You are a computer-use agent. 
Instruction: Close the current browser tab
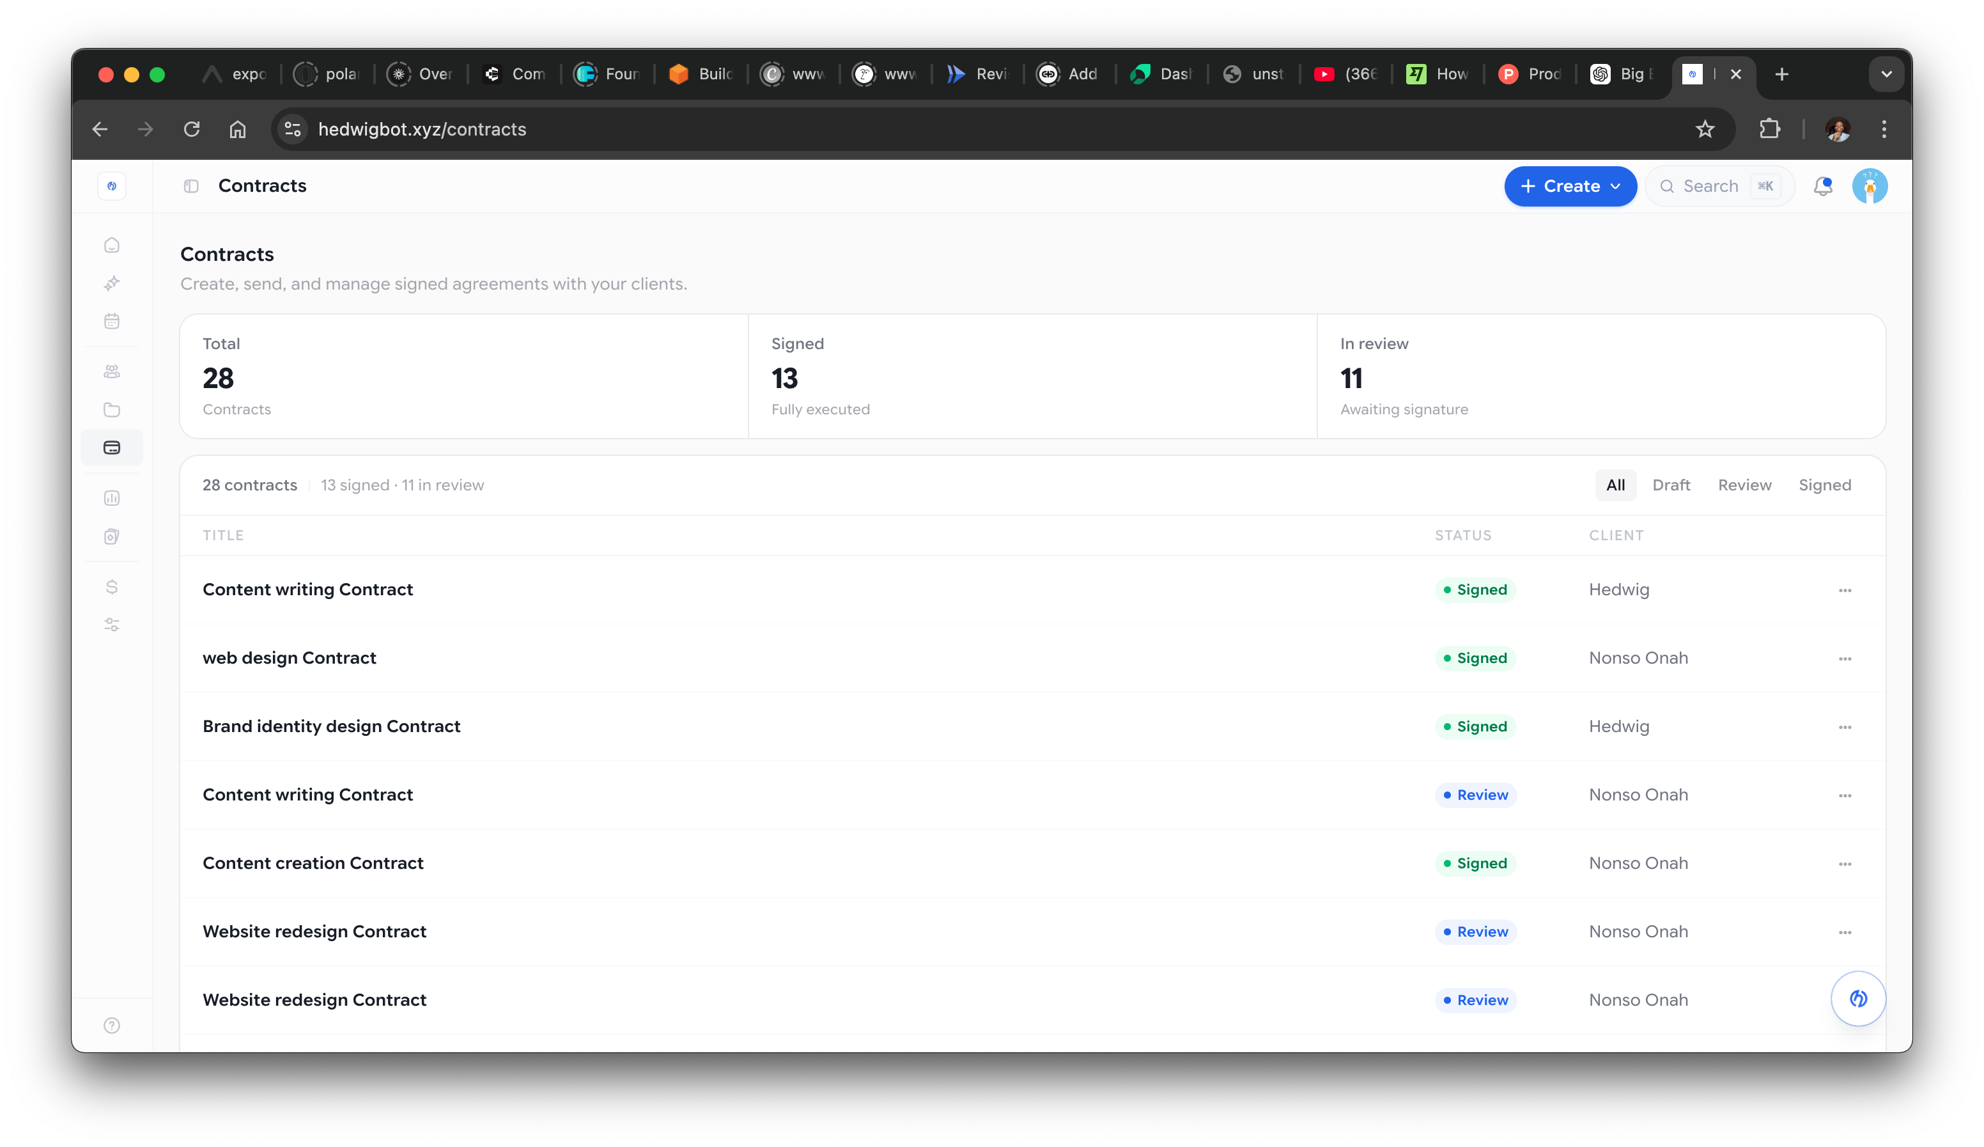(1736, 74)
